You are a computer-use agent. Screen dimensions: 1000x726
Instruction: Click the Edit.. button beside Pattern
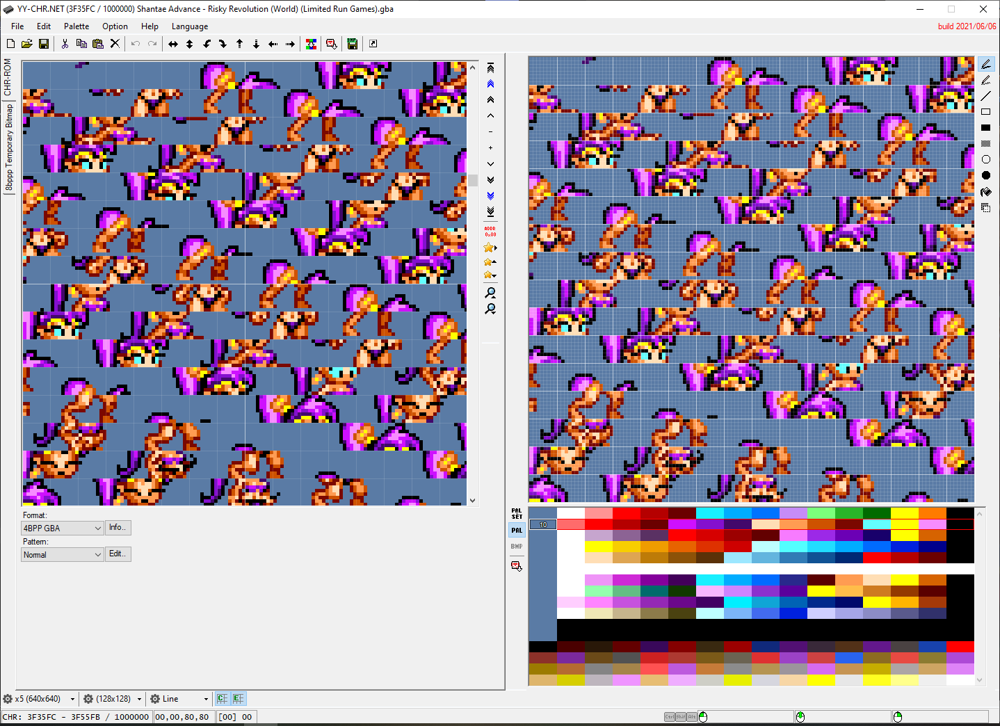coord(118,554)
